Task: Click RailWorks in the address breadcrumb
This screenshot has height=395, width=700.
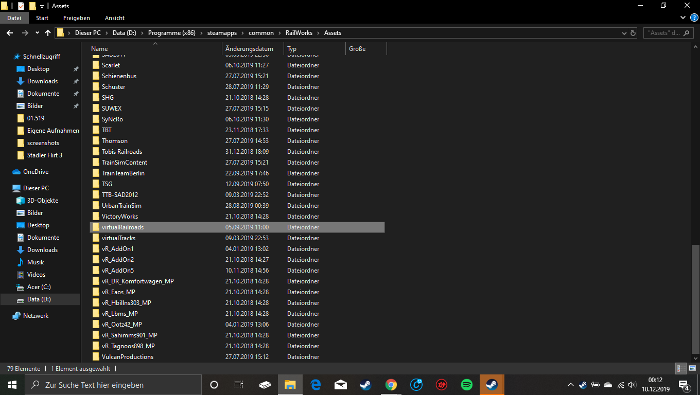Action: coord(299,33)
